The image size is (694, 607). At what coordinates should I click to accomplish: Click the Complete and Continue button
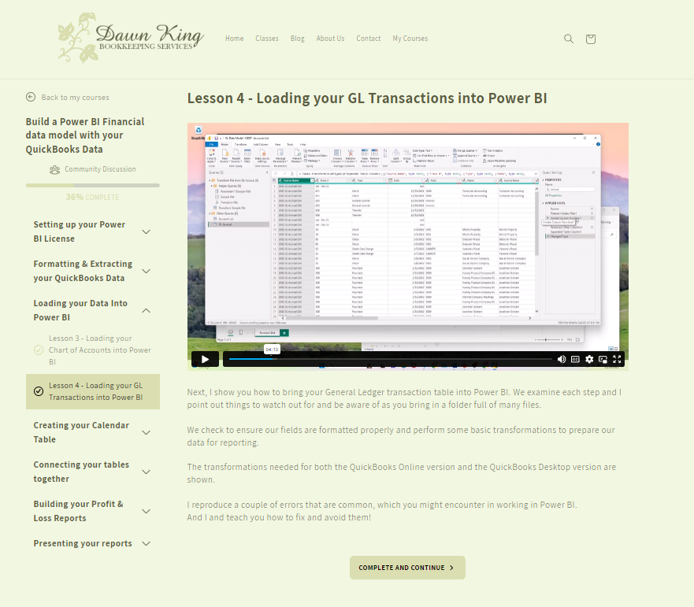(x=407, y=568)
